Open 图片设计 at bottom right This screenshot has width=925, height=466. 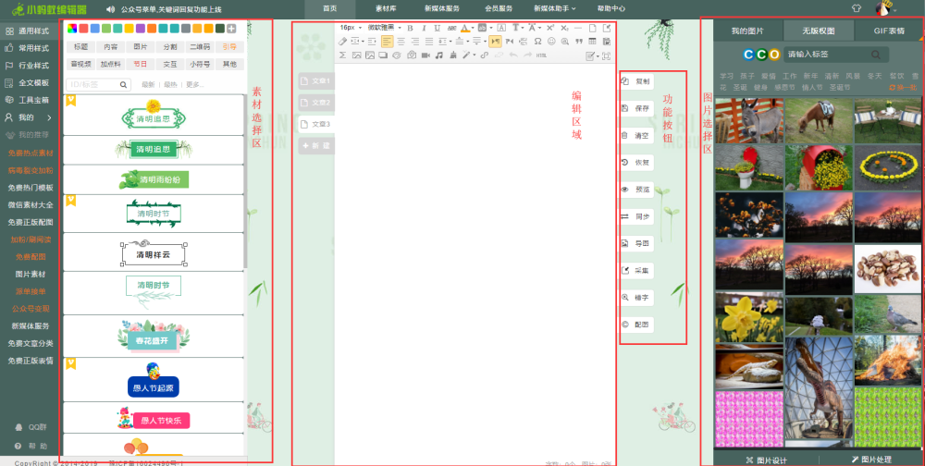pyautogui.click(x=766, y=460)
